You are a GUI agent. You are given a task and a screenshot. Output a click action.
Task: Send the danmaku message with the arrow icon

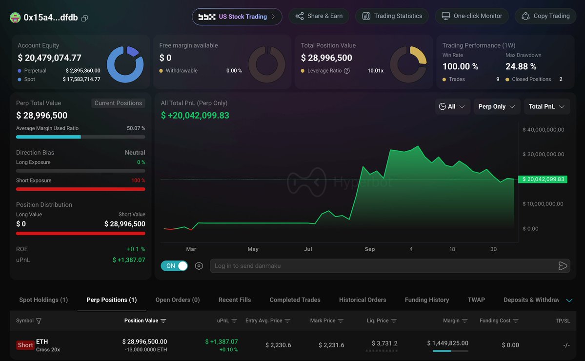pos(563,266)
